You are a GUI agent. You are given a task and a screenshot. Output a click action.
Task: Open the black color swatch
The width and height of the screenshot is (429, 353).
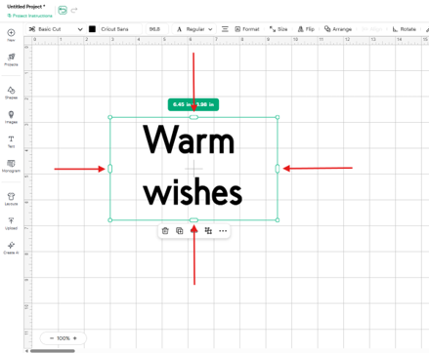coord(92,29)
